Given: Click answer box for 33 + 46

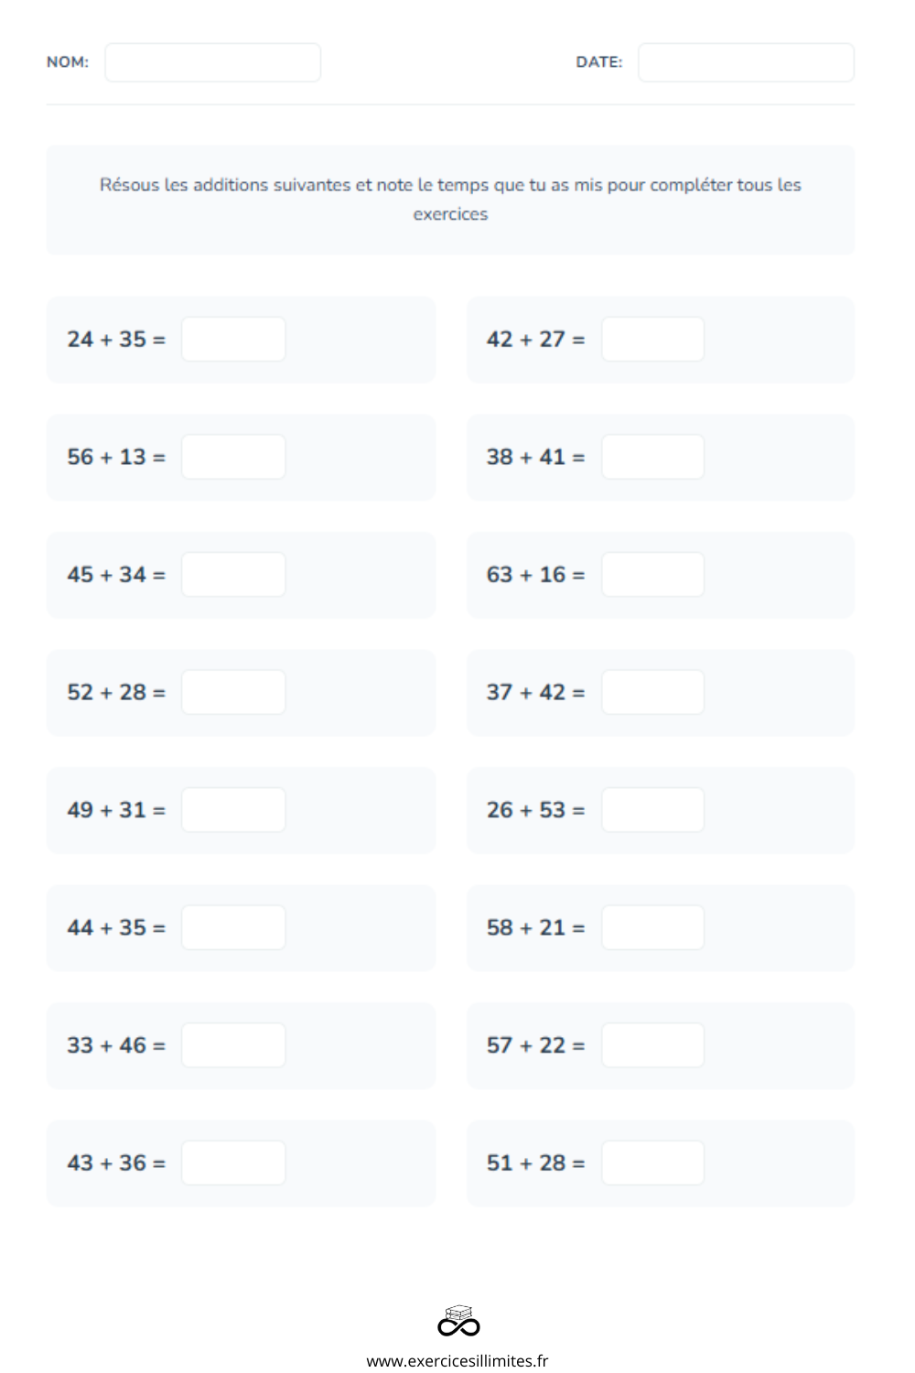Looking at the screenshot, I should click(x=233, y=1045).
